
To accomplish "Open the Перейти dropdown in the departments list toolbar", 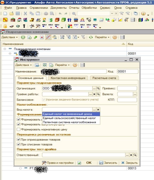I will click(x=102, y=37).
